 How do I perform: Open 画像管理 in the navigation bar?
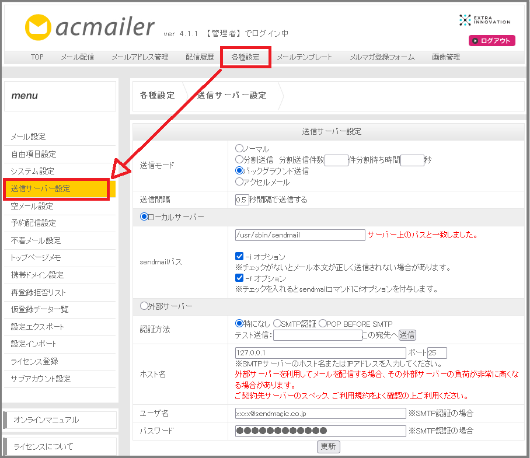pyautogui.click(x=446, y=57)
